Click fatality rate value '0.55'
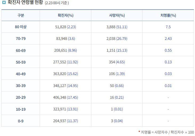 168,50
